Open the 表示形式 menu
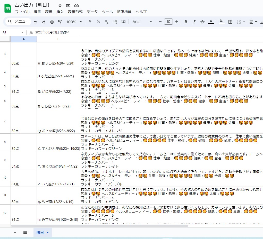The image size is (263, 239). (x=75, y=12)
